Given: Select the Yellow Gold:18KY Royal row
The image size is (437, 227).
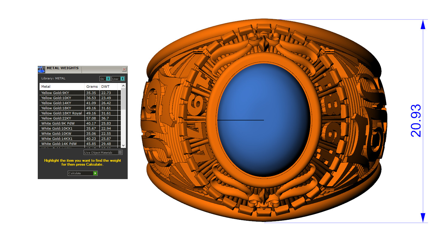Looking at the screenshot, I should (x=62, y=113).
